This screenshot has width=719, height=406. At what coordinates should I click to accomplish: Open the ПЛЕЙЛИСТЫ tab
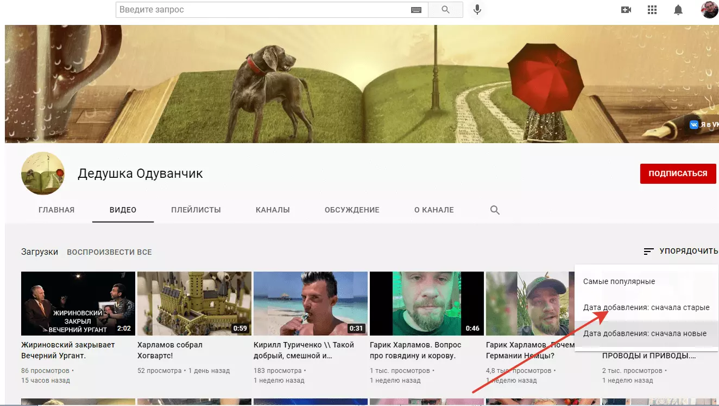click(x=196, y=210)
